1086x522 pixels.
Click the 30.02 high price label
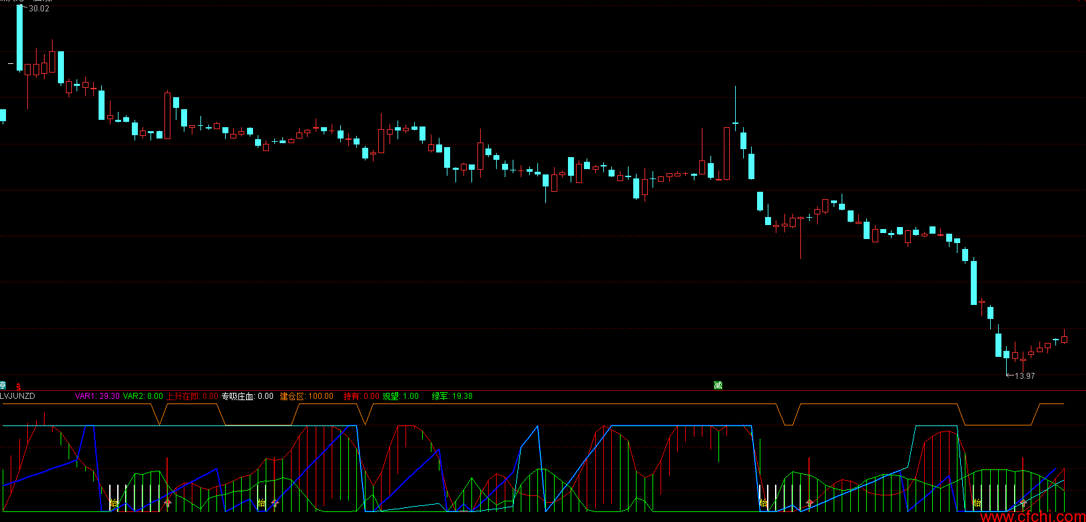(x=39, y=9)
